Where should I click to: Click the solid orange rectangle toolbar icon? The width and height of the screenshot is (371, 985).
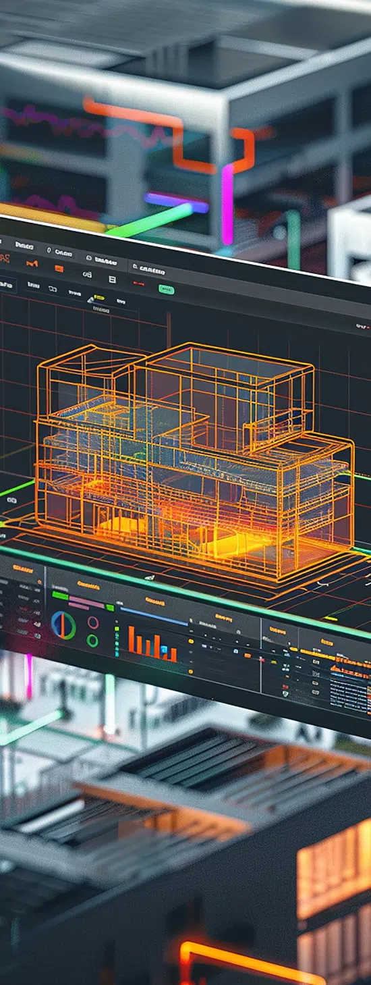coord(59,269)
